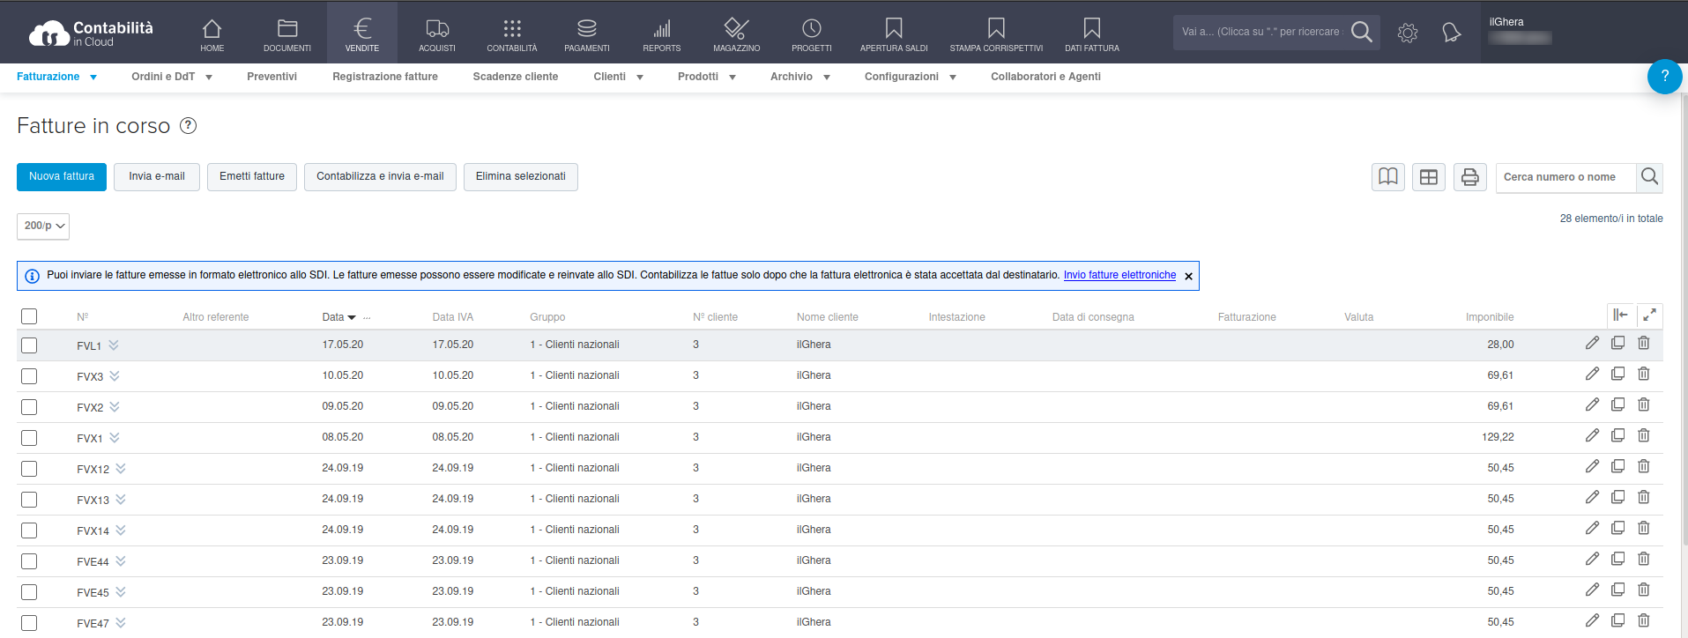
Task: Check the FVX2 row checkbox
Action: pos(29,407)
